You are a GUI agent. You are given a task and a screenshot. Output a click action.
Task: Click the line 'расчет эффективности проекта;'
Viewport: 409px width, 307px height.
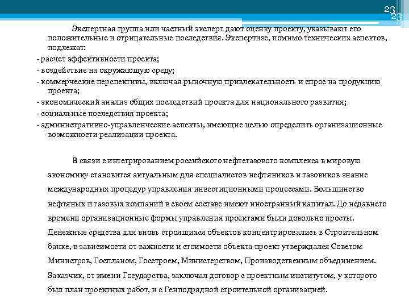click(x=100, y=59)
